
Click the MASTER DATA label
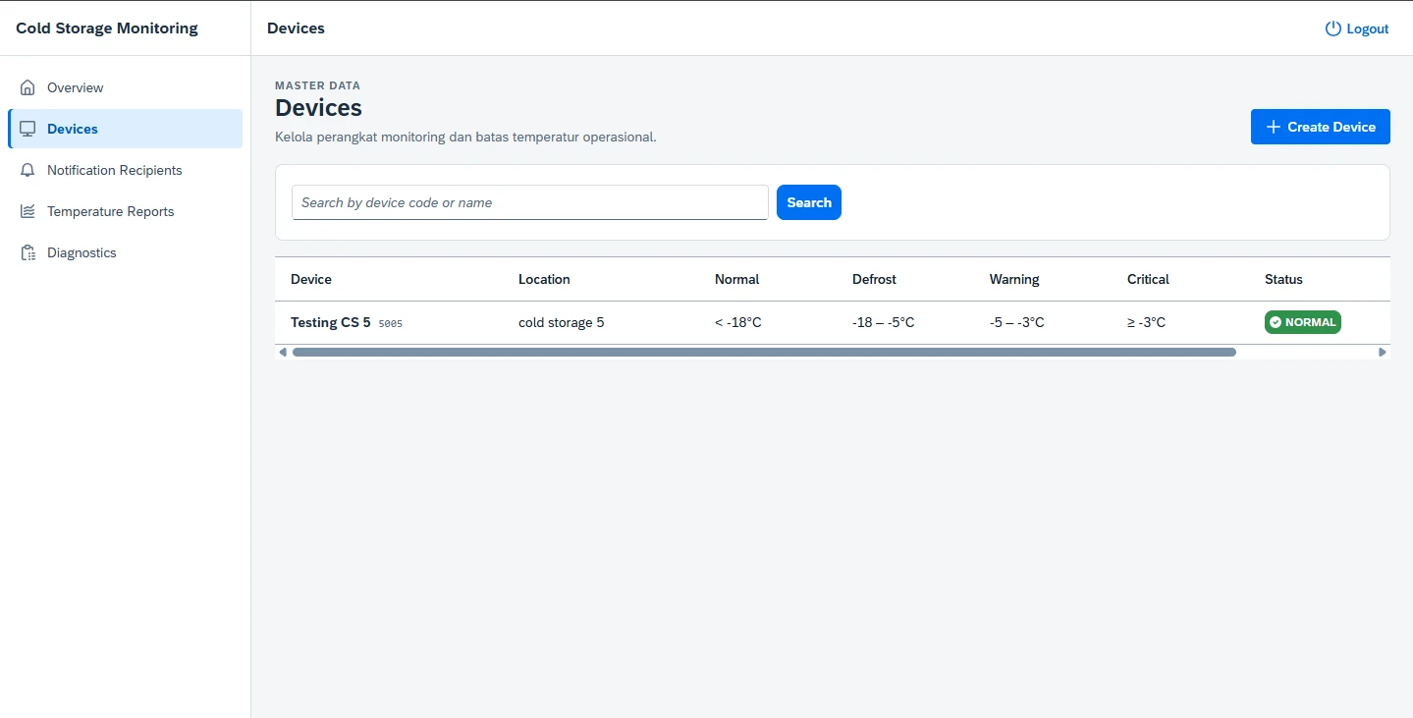coord(317,85)
